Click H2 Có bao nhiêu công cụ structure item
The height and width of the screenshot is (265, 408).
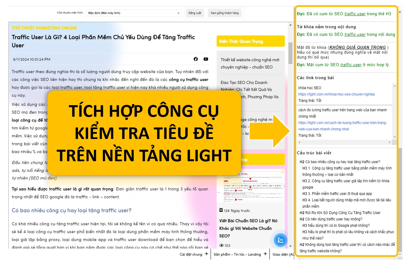(340, 162)
